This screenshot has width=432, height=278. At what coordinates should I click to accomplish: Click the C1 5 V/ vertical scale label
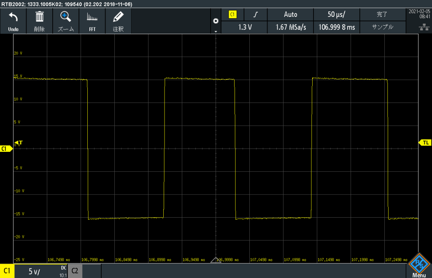[x=34, y=271]
